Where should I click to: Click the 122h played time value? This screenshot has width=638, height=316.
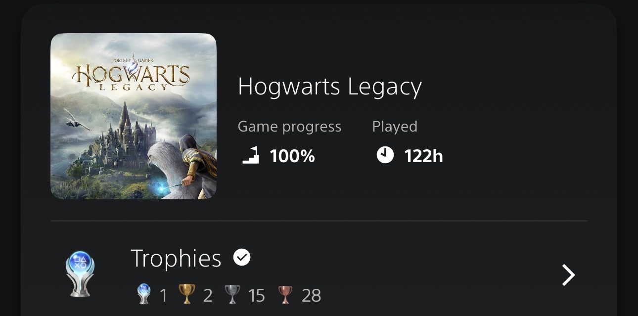tap(423, 156)
